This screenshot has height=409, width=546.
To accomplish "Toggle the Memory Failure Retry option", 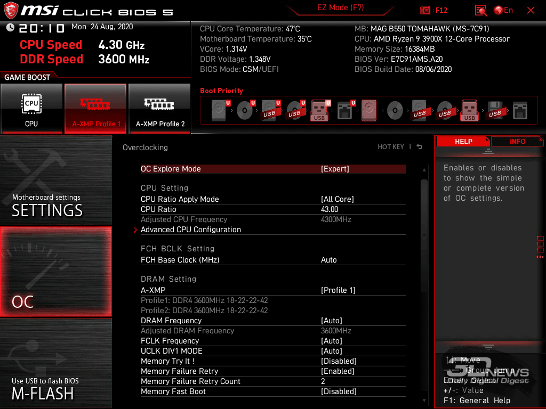I will (x=273, y=371).
